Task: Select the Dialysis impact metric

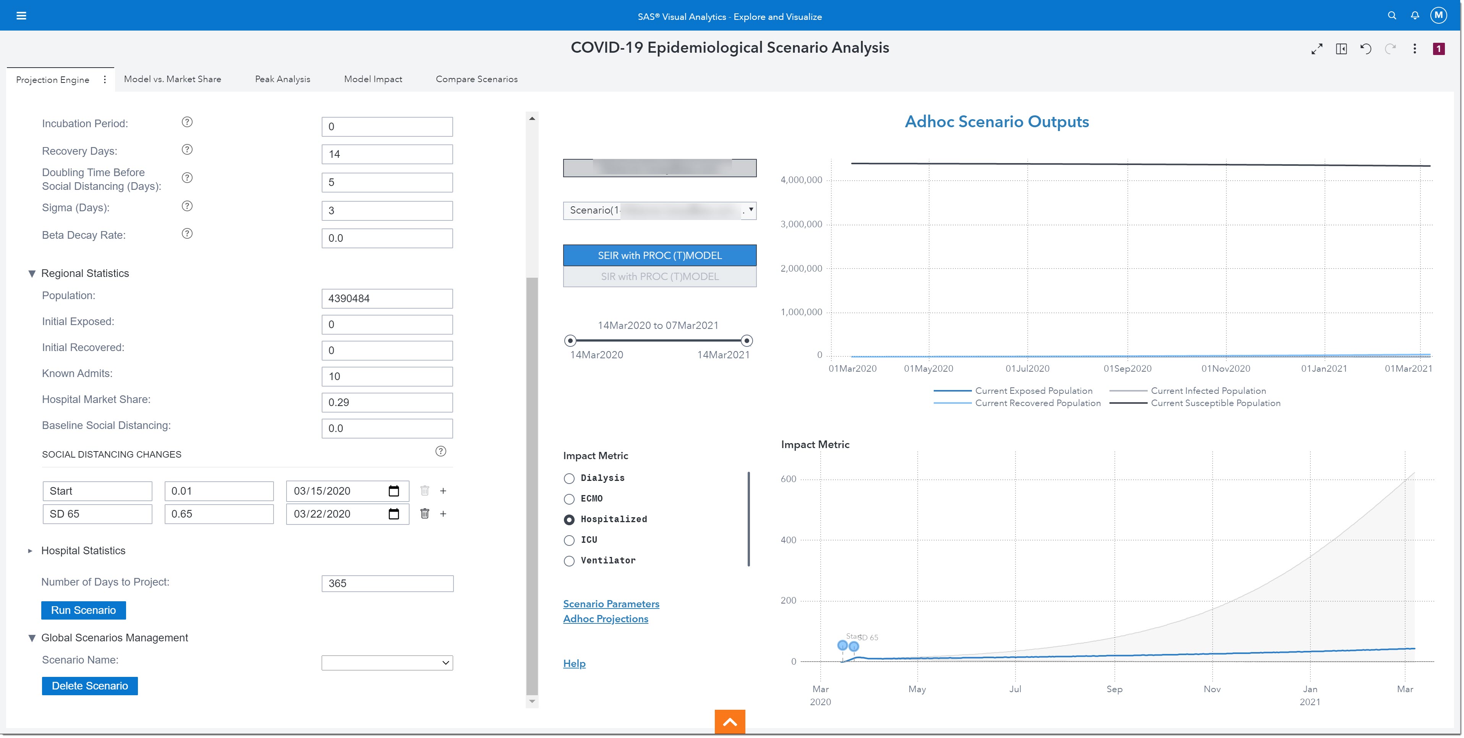Action: coord(569,478)
